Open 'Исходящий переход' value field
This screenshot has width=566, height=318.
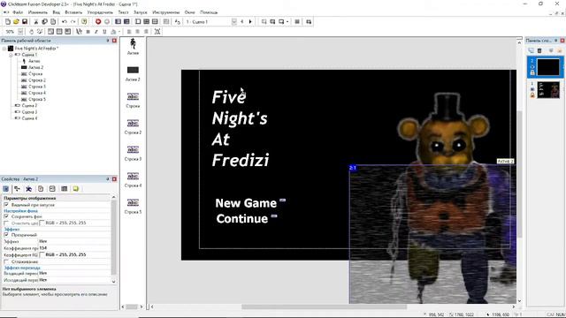tap(74, 280)
